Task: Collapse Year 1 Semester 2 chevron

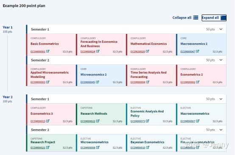Action: coord(221,60)
